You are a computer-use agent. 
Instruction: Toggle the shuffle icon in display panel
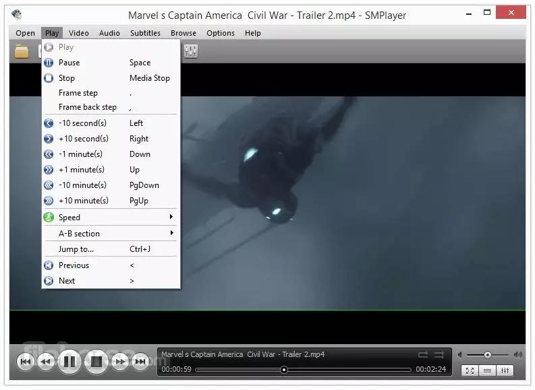[x=439, y=354]
